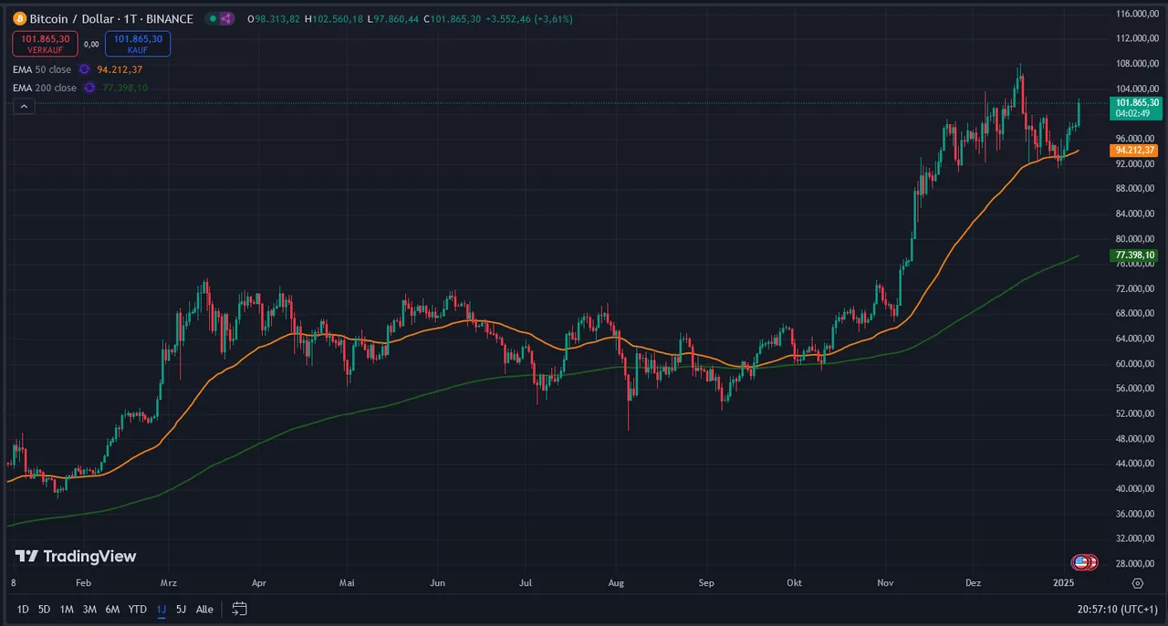Click the 28.000,00 price scale label

(x=1136, y=564)
